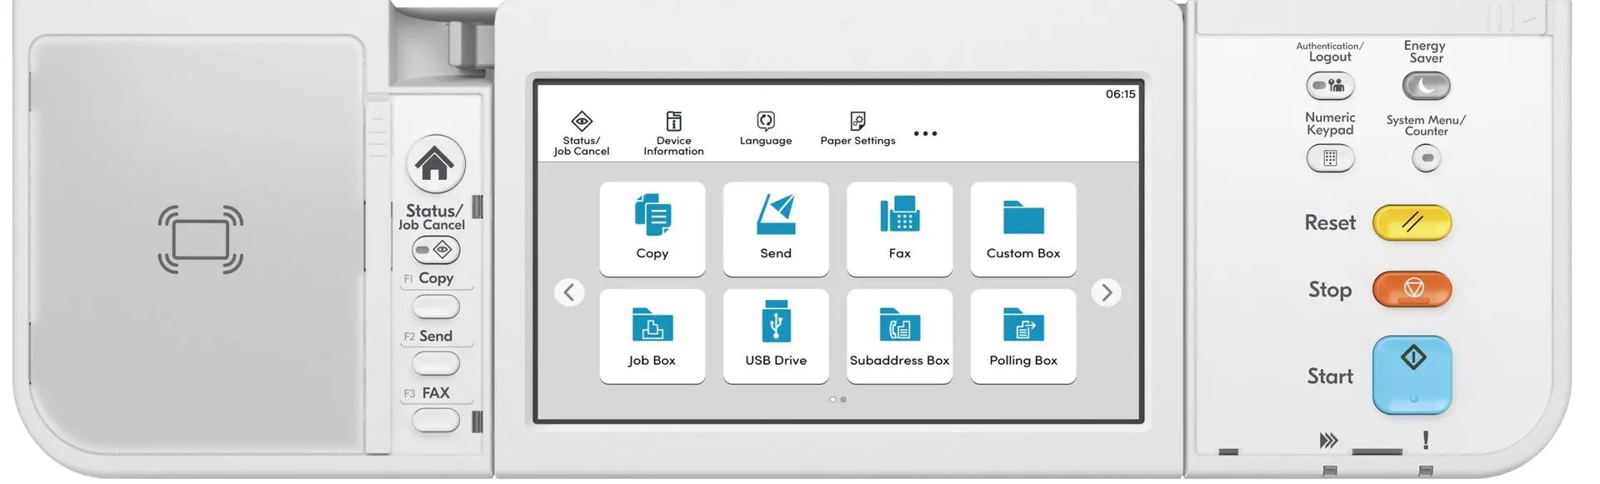
Task: Go to previous page with left arrow
Action: click(569, 292)
